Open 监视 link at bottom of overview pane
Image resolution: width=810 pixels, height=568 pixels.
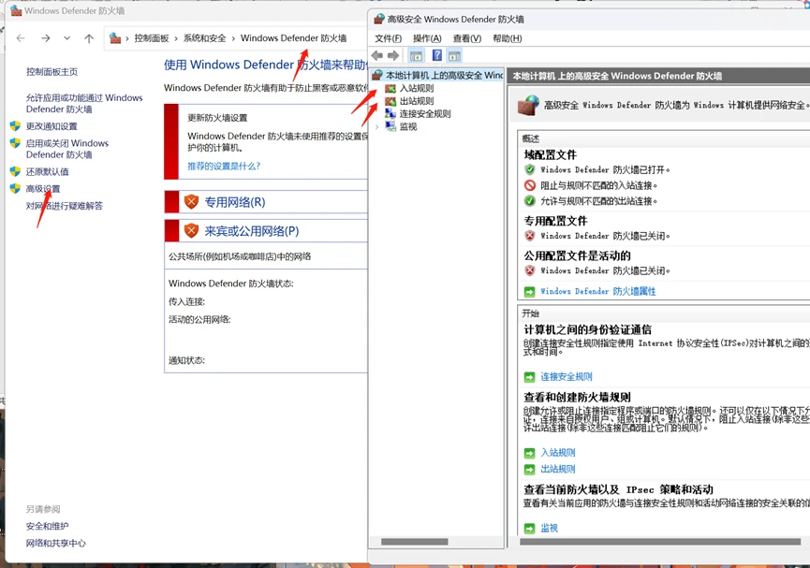[x=549, y=529]
